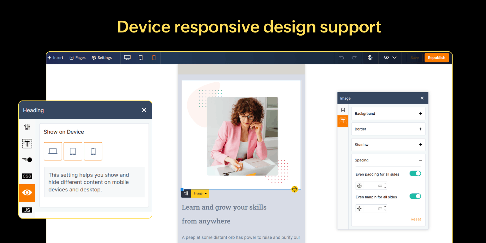Open the JS tab in Heading panel
The image size is (486, 243).
pyautogui.click(x=27, y=210)
